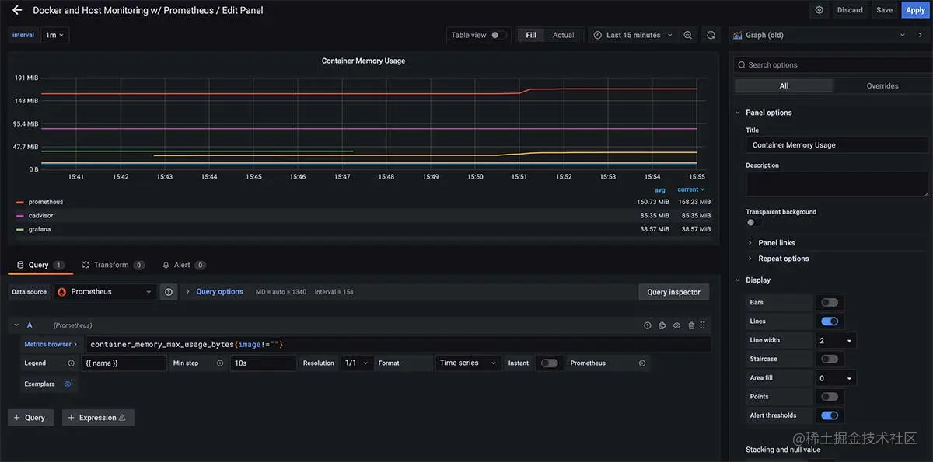Open the Resolution 1/1 dropdown
Viewport: 933px width, 462px height.
pyautogui.click(x=357, y=363)
